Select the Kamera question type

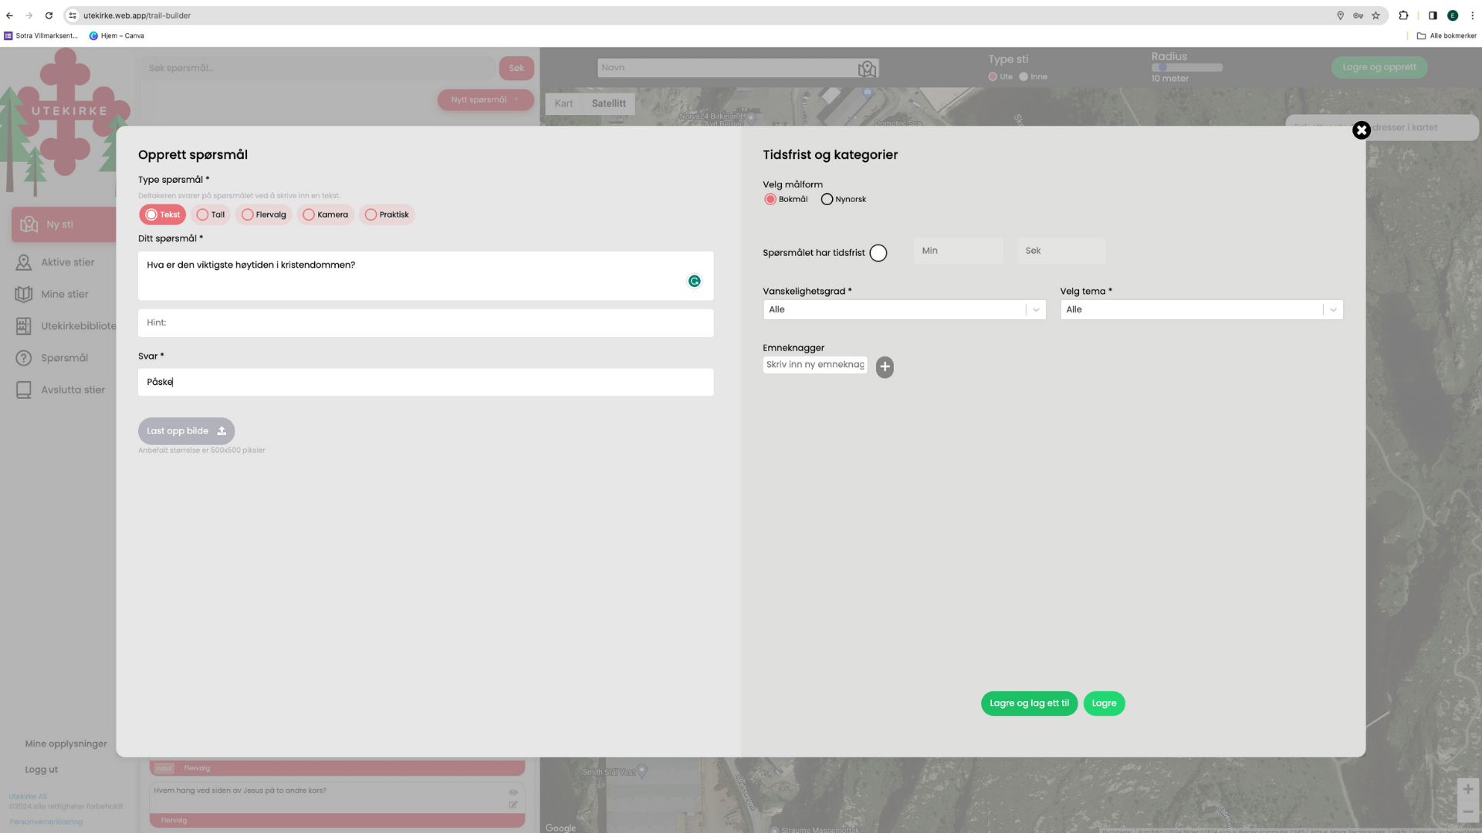(309, 215)
